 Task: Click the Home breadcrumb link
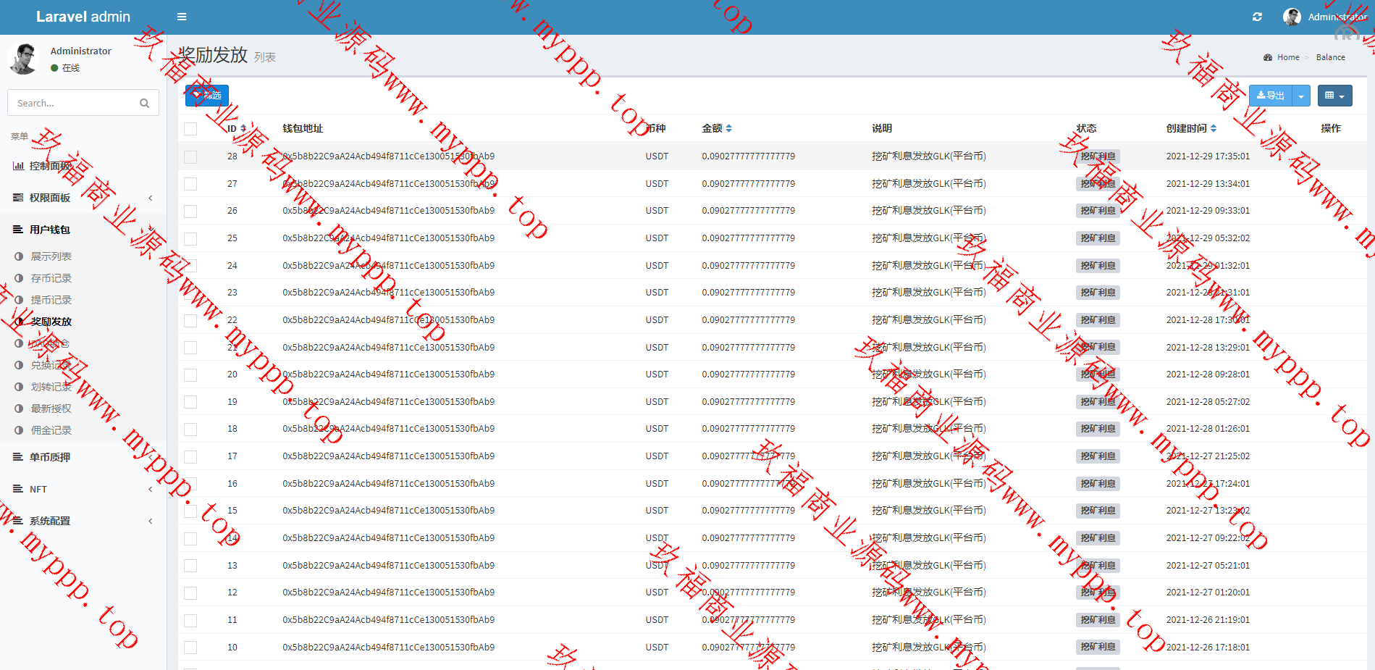pyautogui.click(x=1287, y=57)
